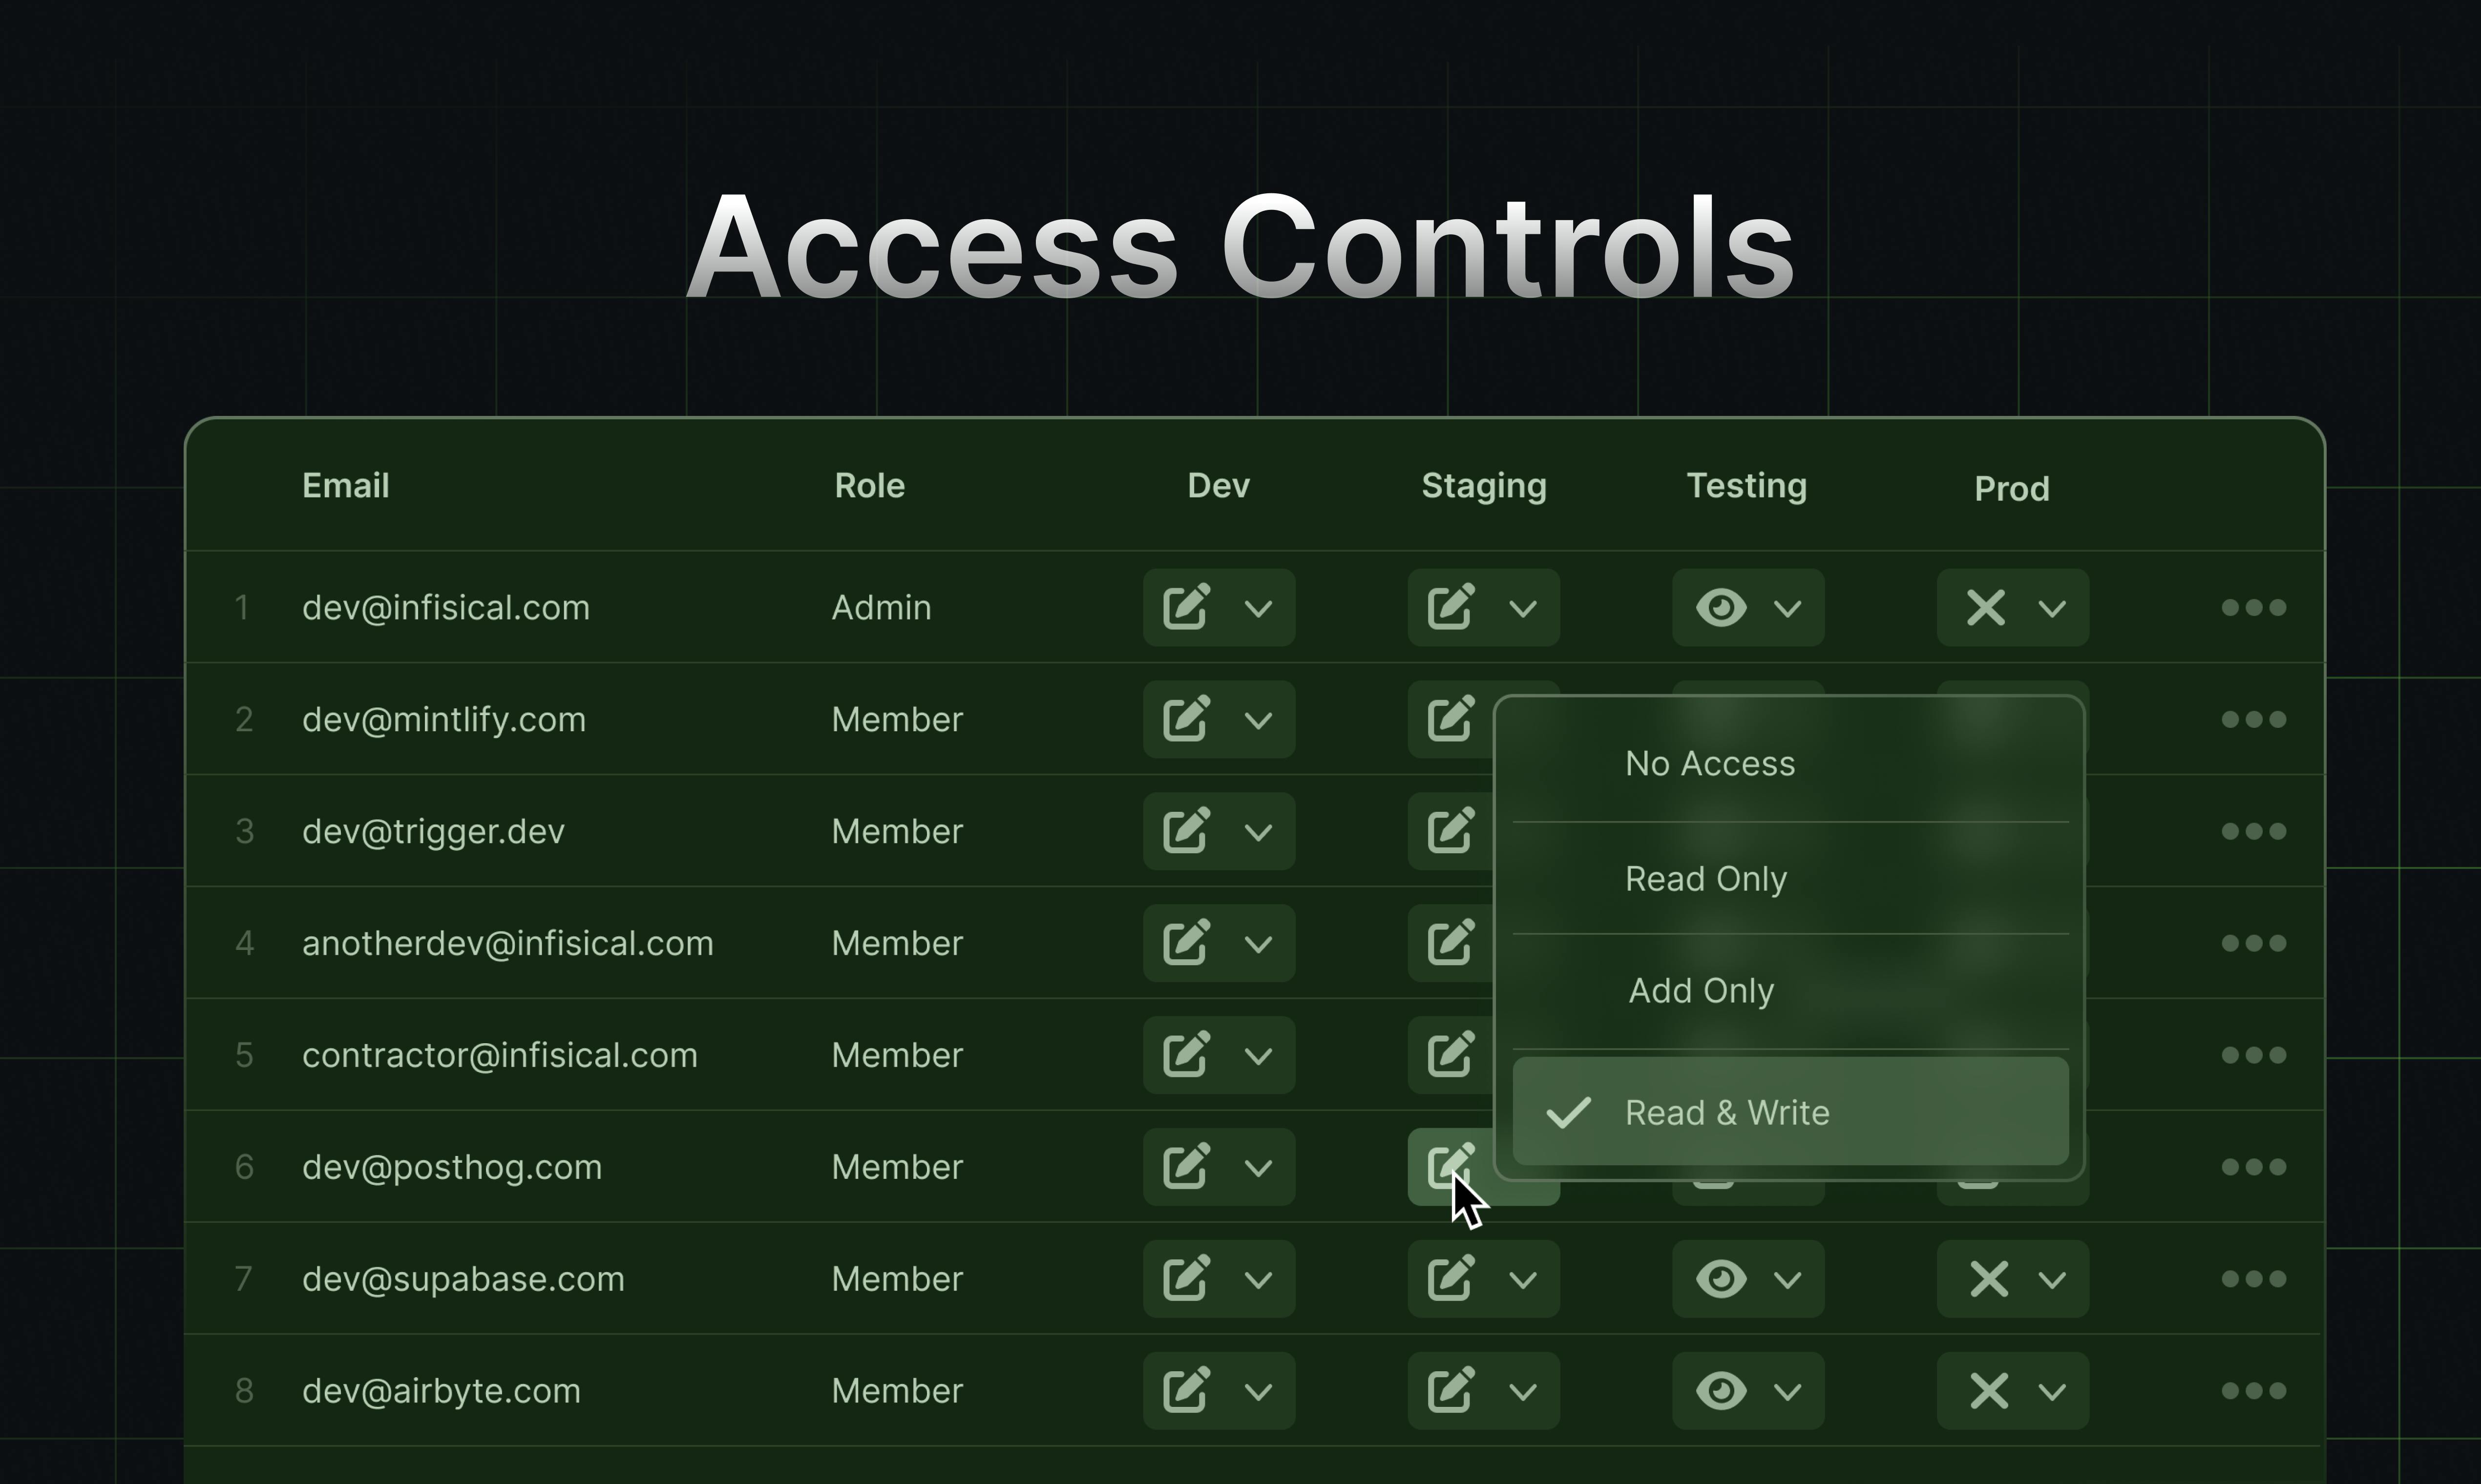The width and height of the screenshot is (2481, 1484).
Task: Click the email dev@supabase.com
Action: tap(463, 1280)
